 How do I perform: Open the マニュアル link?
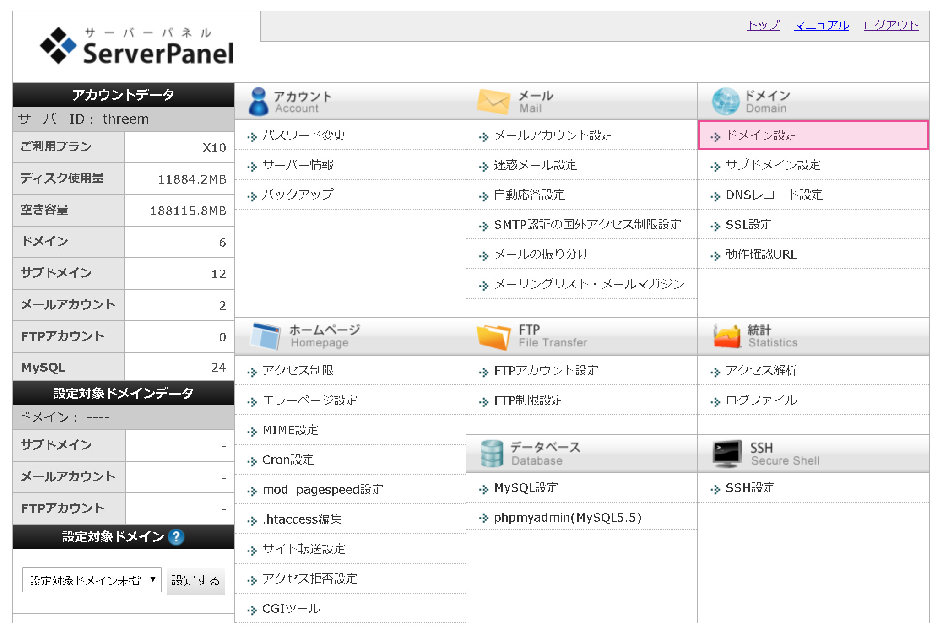[821, 25]
